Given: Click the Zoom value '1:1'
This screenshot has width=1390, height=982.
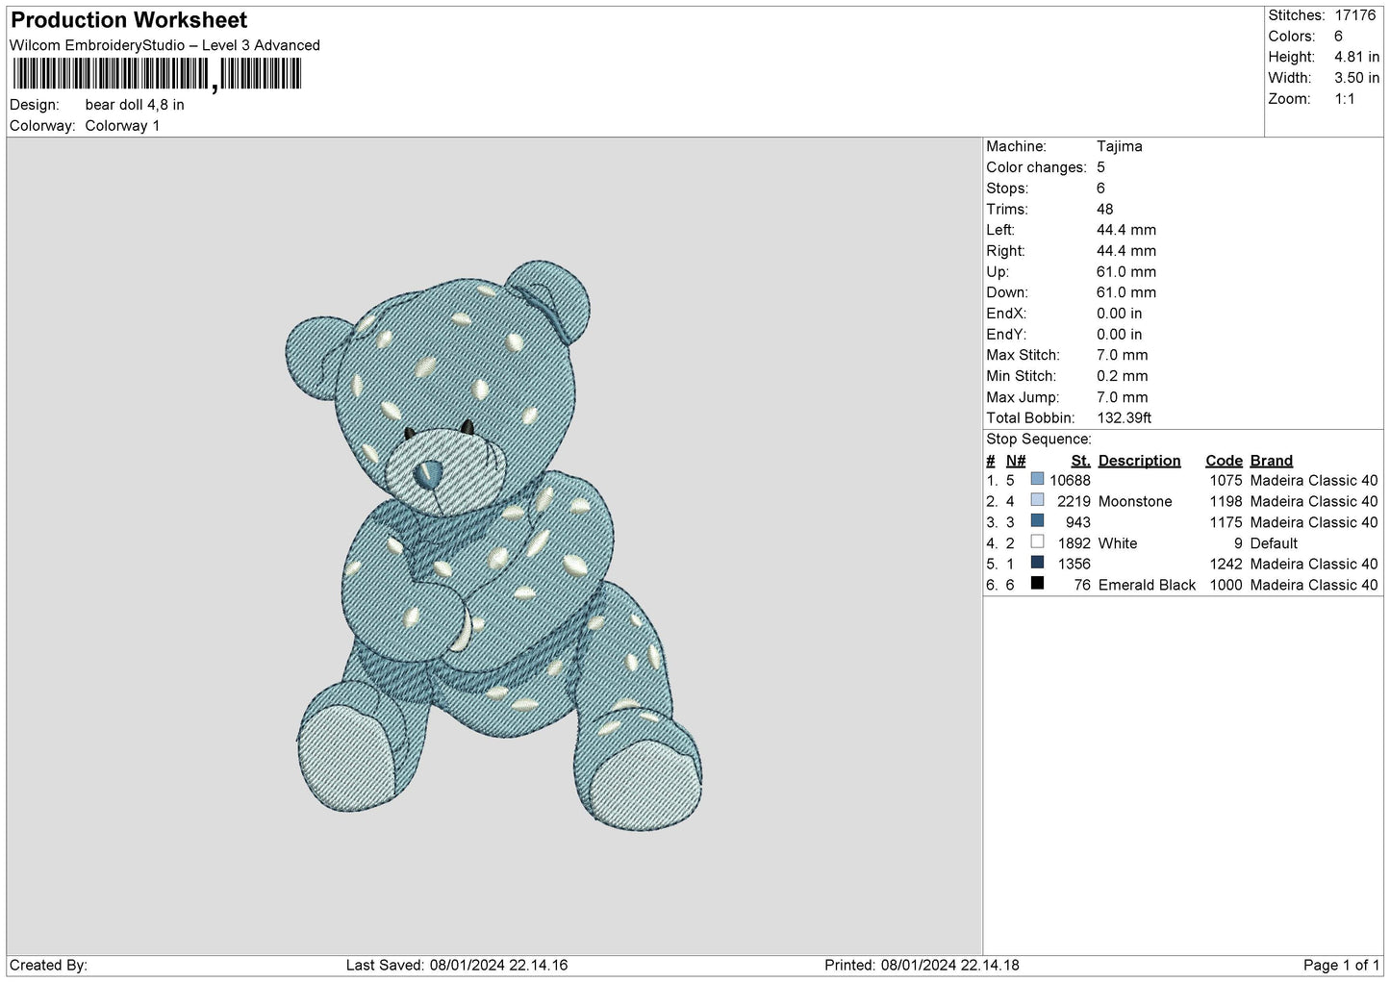Looking at the screenshot, I should pos(1345,99).
